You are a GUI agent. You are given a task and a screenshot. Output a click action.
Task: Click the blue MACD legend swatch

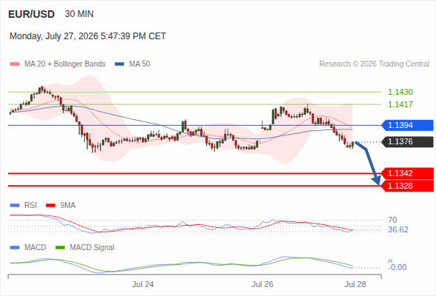point(15,248)
